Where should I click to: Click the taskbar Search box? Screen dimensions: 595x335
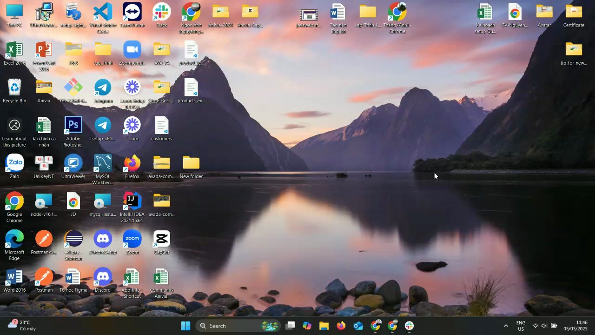coord(239,326)
